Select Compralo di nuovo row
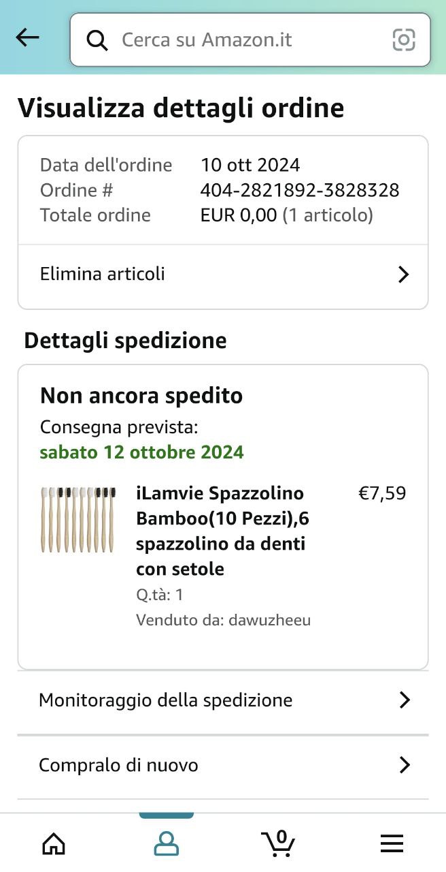446x872 pixels. [x=119, y=765]
